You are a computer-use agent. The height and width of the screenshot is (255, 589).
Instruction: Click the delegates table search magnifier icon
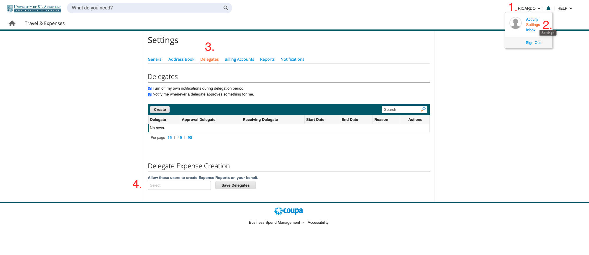tap(423, 109)
